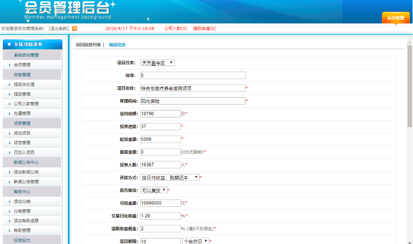The image size is (413, 244).
Task: Click the arrow icon beside 添加新闻公告
Action: (x=10, y=172)
